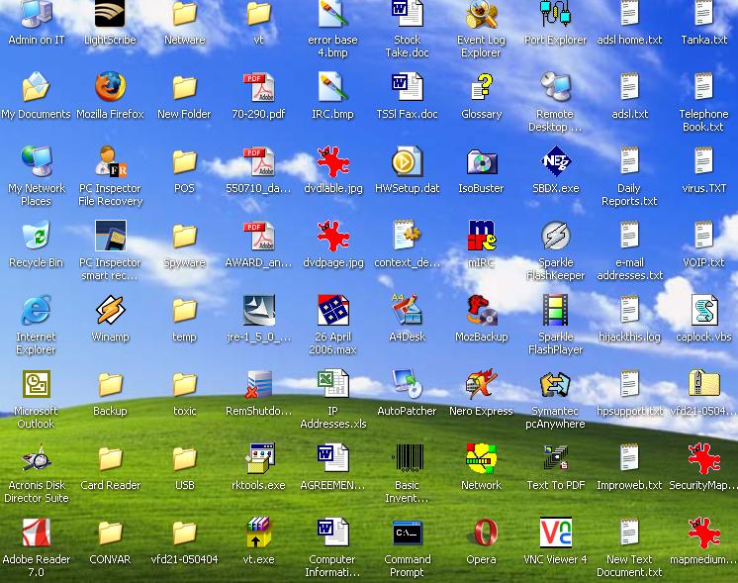Select the Acronis Disk Director Suite icon

point(36,459)
